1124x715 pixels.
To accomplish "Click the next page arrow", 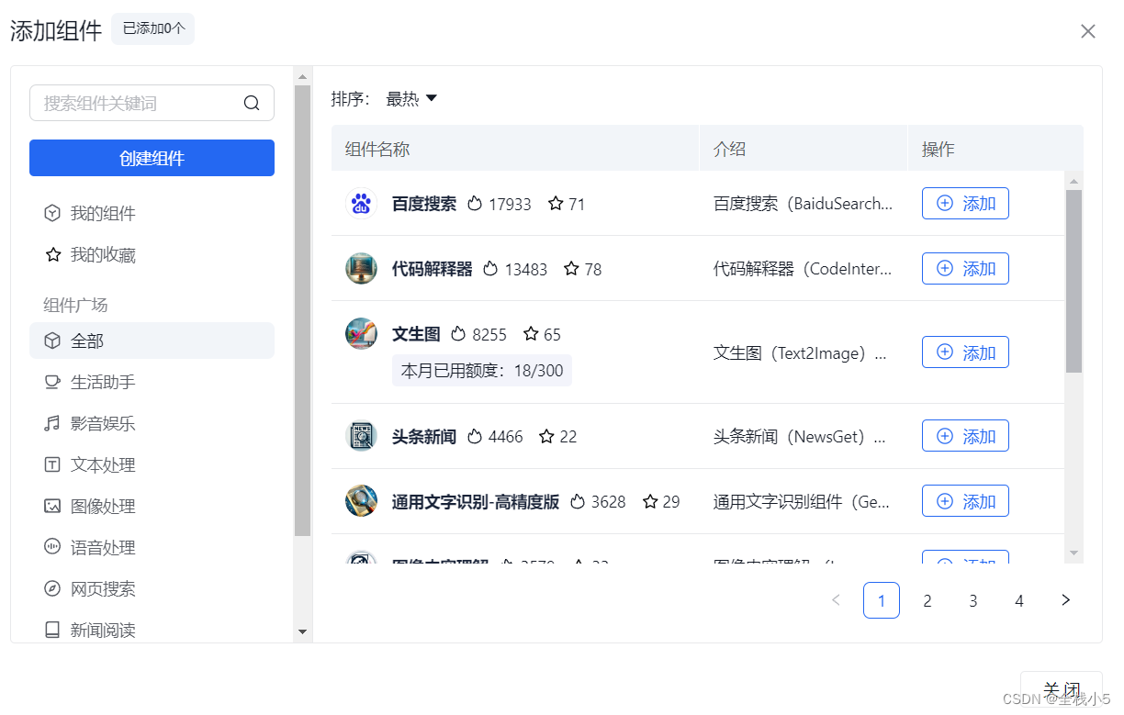I will (1065, 600).
